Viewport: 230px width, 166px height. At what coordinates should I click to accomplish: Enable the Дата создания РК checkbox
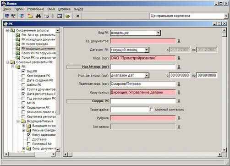pyautogui.click(x=23, y=80)
